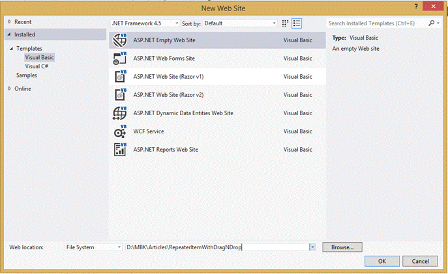448x274 pixels.
Task: Open search options dropdown arrow
Action: 438,23
